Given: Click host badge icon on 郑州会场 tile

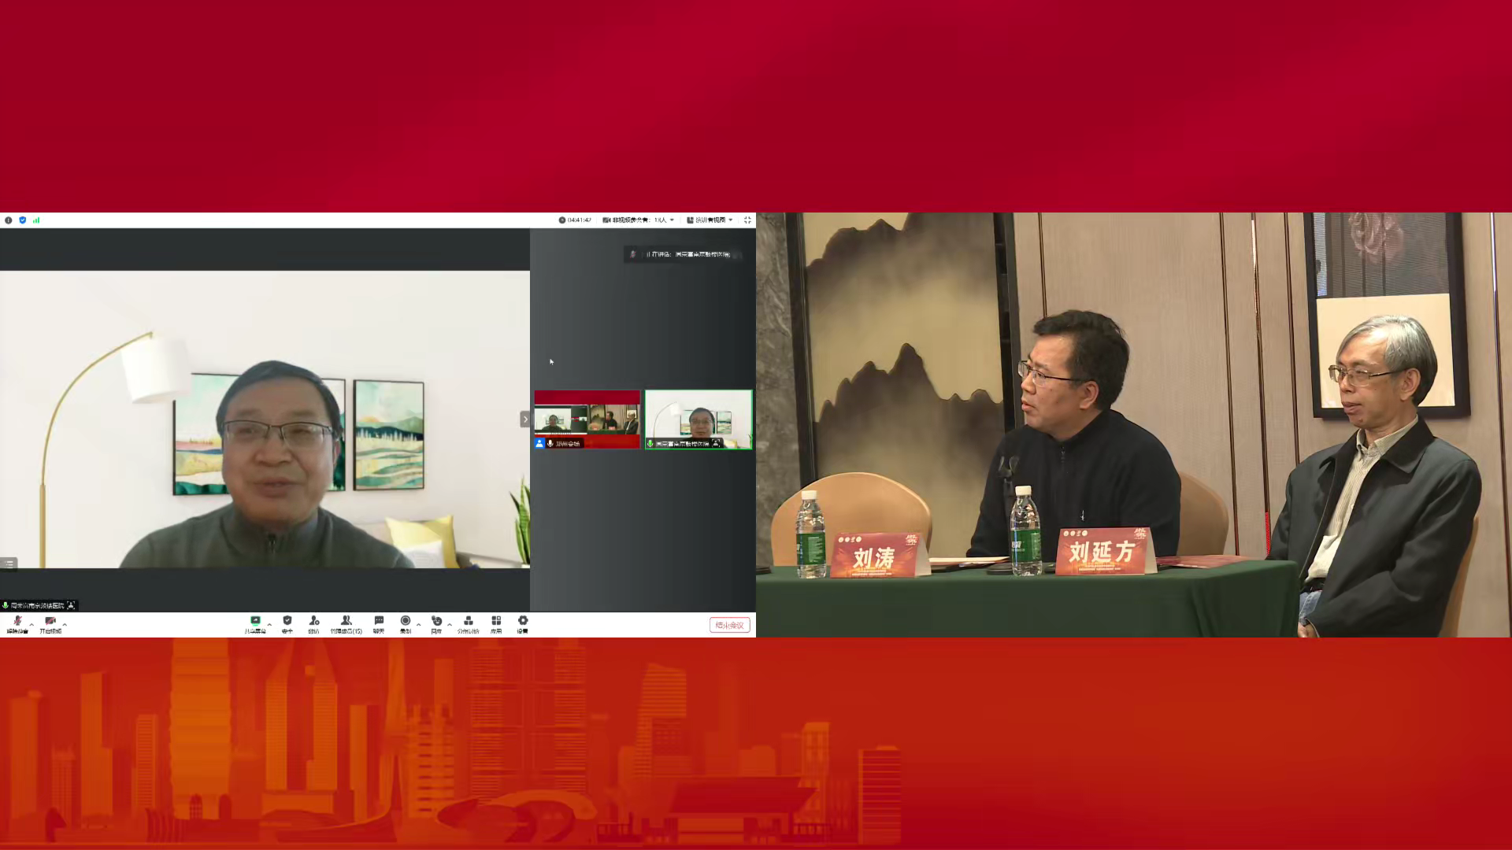Looking at the screenshot, I should click(539, 444).
